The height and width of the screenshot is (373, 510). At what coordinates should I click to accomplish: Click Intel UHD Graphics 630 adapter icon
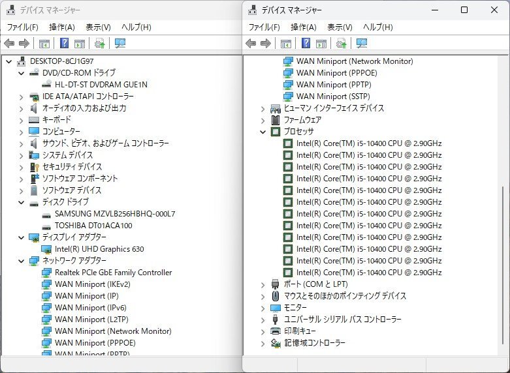(46, 249)
